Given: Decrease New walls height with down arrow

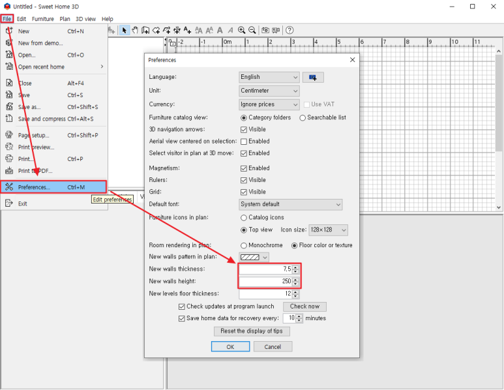Looking at the screenshot, I should point(295,284).
